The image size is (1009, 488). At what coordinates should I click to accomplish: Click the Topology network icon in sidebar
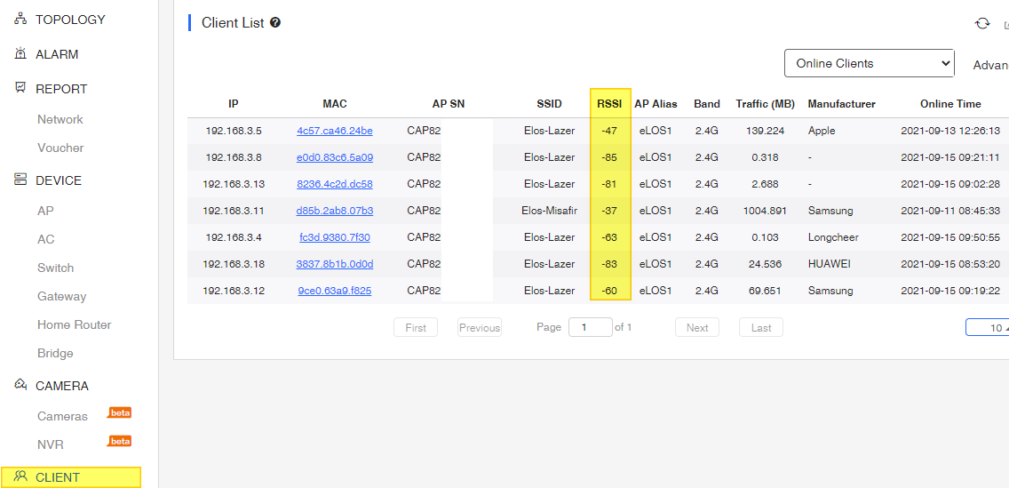point(20,20)
